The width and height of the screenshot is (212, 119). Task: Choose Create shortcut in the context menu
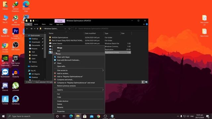tap(79, 101)
